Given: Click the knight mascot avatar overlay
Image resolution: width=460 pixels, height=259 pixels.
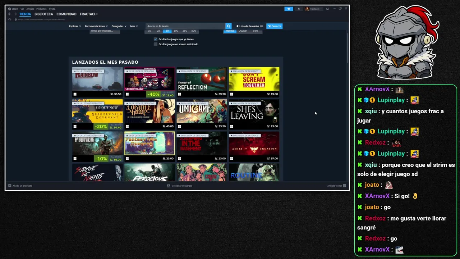Looking at the screenshot, I should tap(406, 42).
